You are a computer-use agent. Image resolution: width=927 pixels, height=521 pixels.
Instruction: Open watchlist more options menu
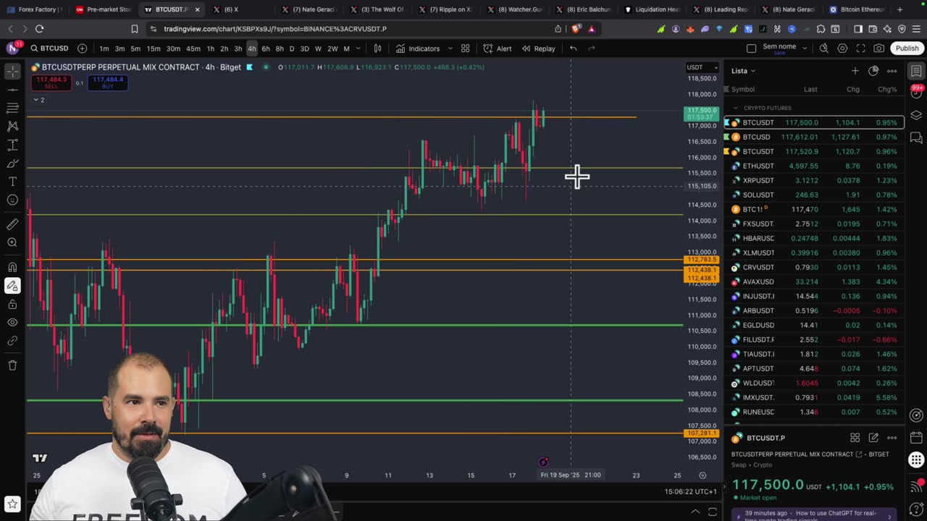point(892,71)
